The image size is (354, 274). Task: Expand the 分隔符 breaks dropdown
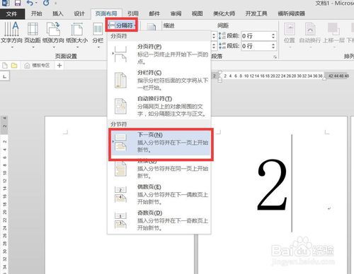click(122, 25)
